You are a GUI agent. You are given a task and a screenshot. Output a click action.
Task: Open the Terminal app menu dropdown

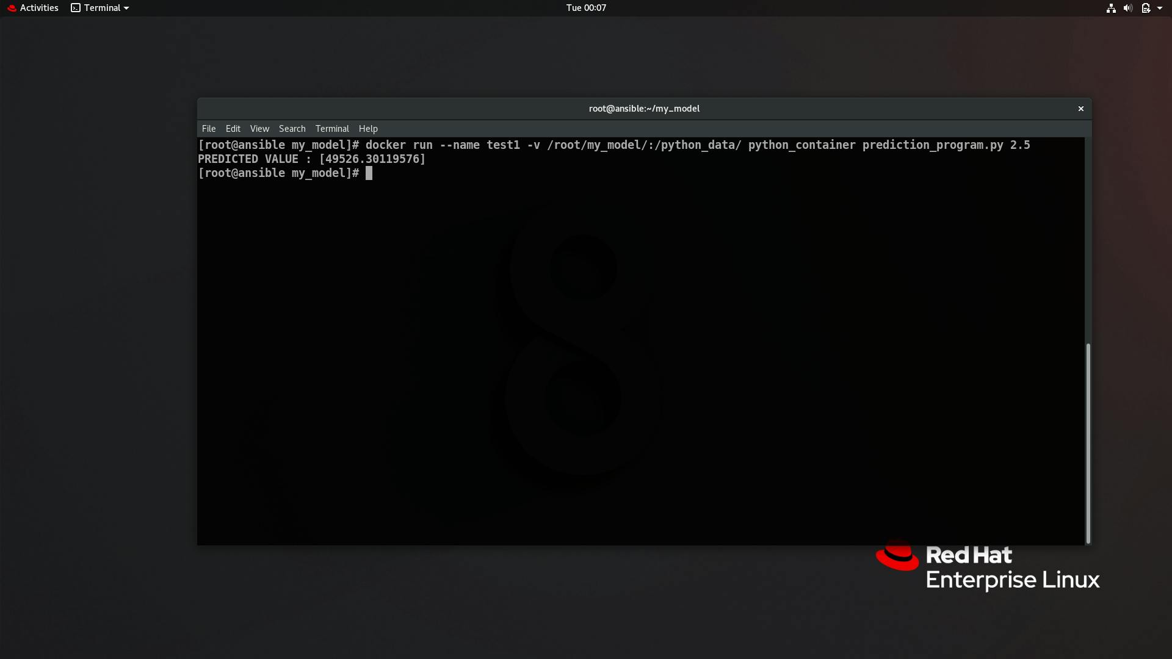coord(100,8)
